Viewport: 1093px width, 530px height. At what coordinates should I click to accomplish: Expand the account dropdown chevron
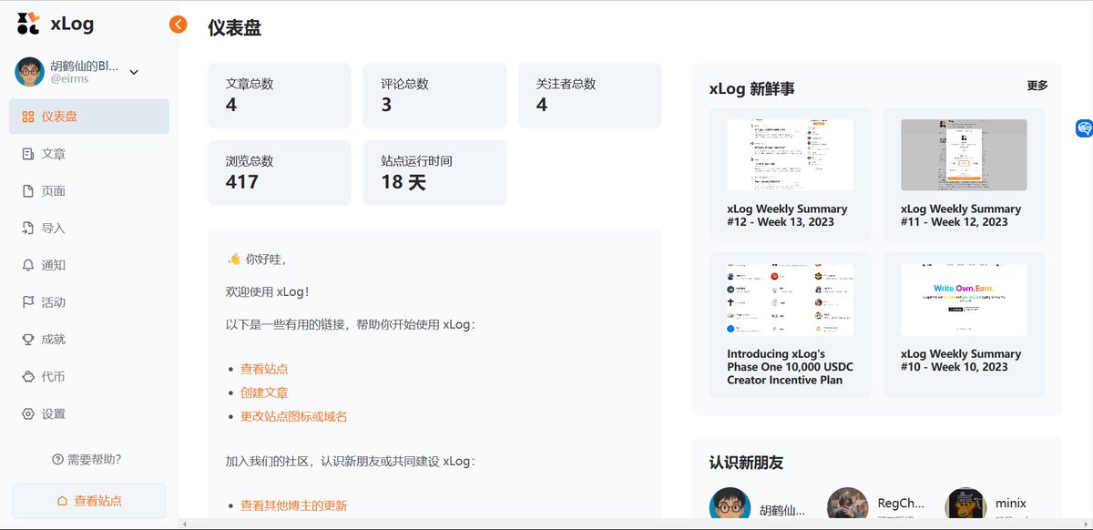coord(134,72)
